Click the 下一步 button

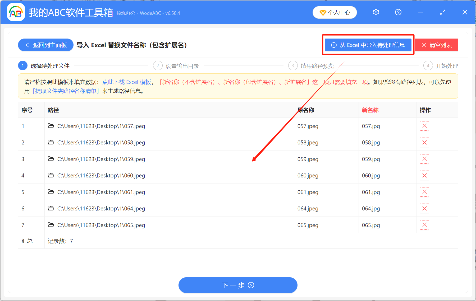click(238, 285)
